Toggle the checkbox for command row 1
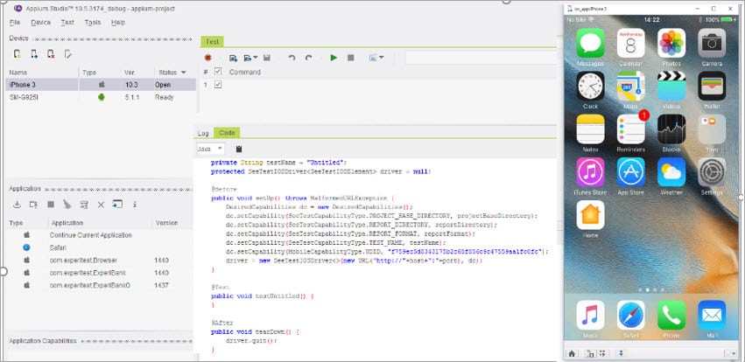 coord(218,85)
